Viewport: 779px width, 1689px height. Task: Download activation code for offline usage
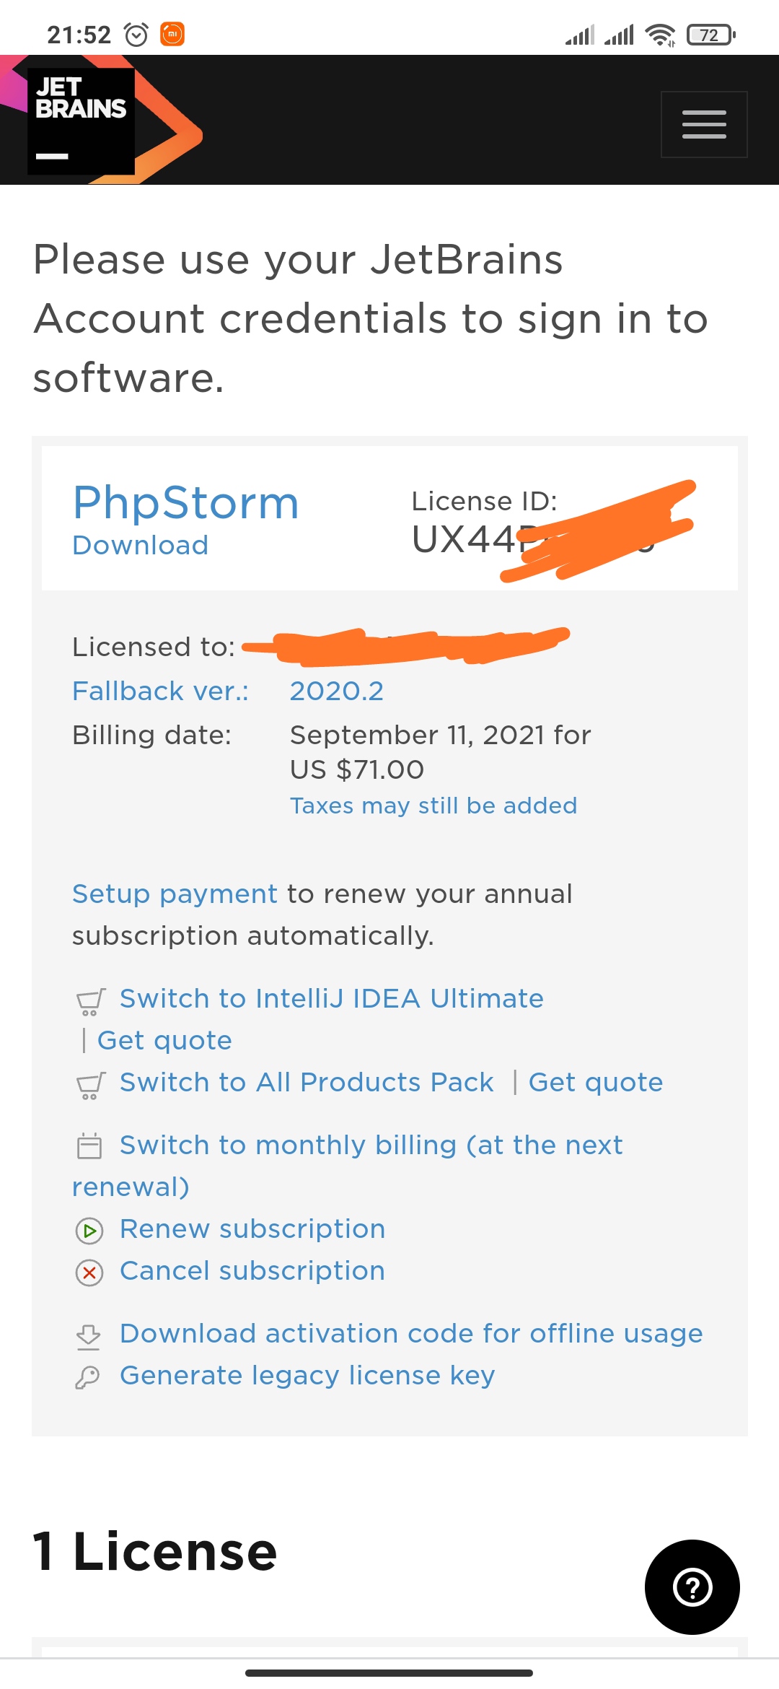click(x=411, y=1334)
